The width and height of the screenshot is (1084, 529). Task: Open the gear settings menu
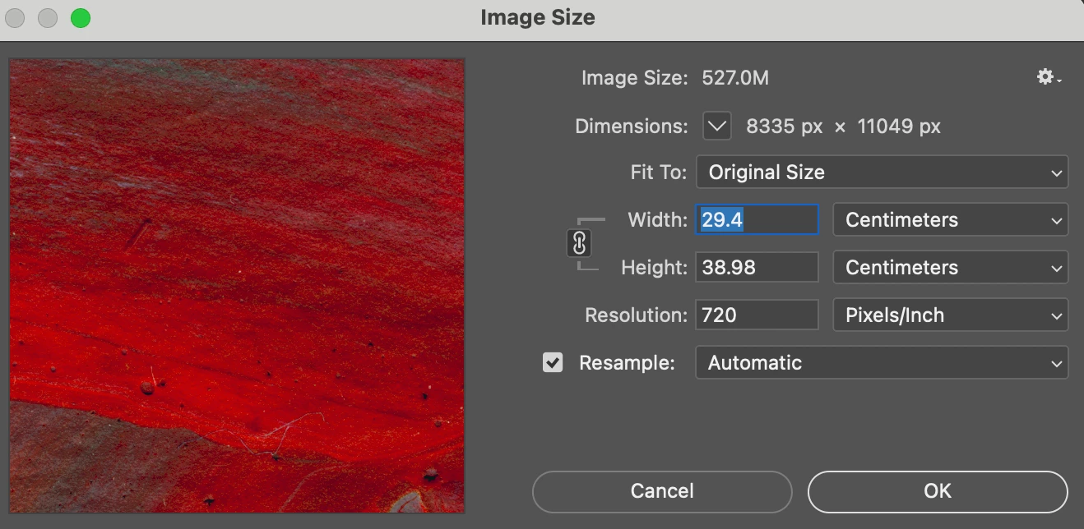[x=1049, y=77]
